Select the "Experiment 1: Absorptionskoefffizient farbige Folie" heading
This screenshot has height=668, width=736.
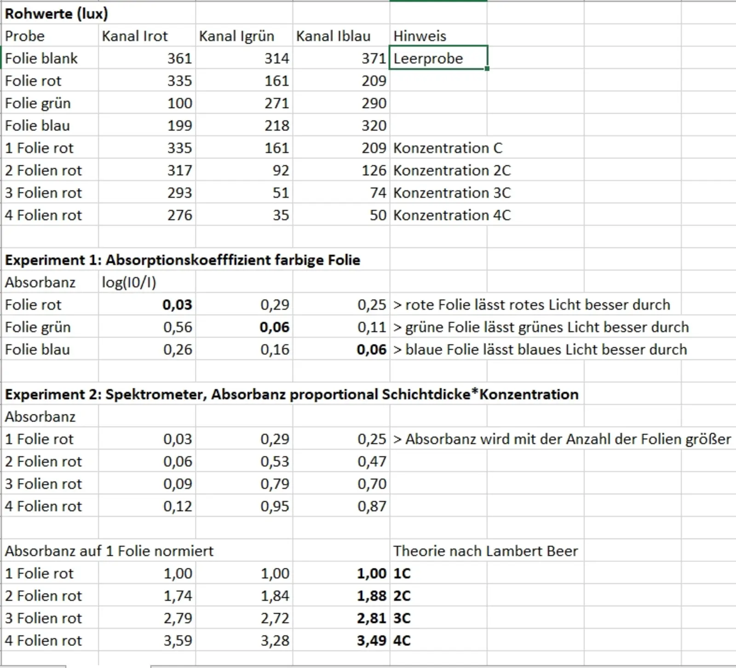(x=182, y=260)
